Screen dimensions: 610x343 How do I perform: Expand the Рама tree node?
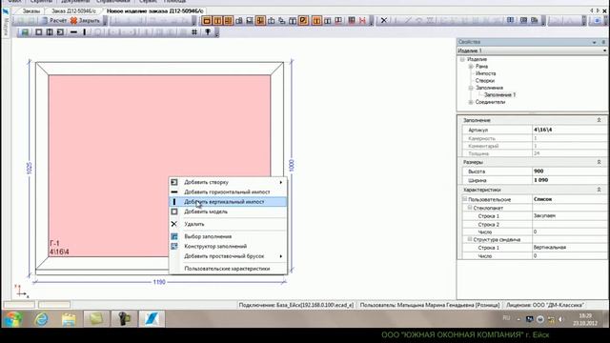point(471,67)
